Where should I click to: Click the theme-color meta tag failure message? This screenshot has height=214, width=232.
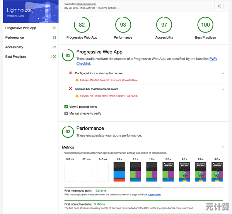109,96
